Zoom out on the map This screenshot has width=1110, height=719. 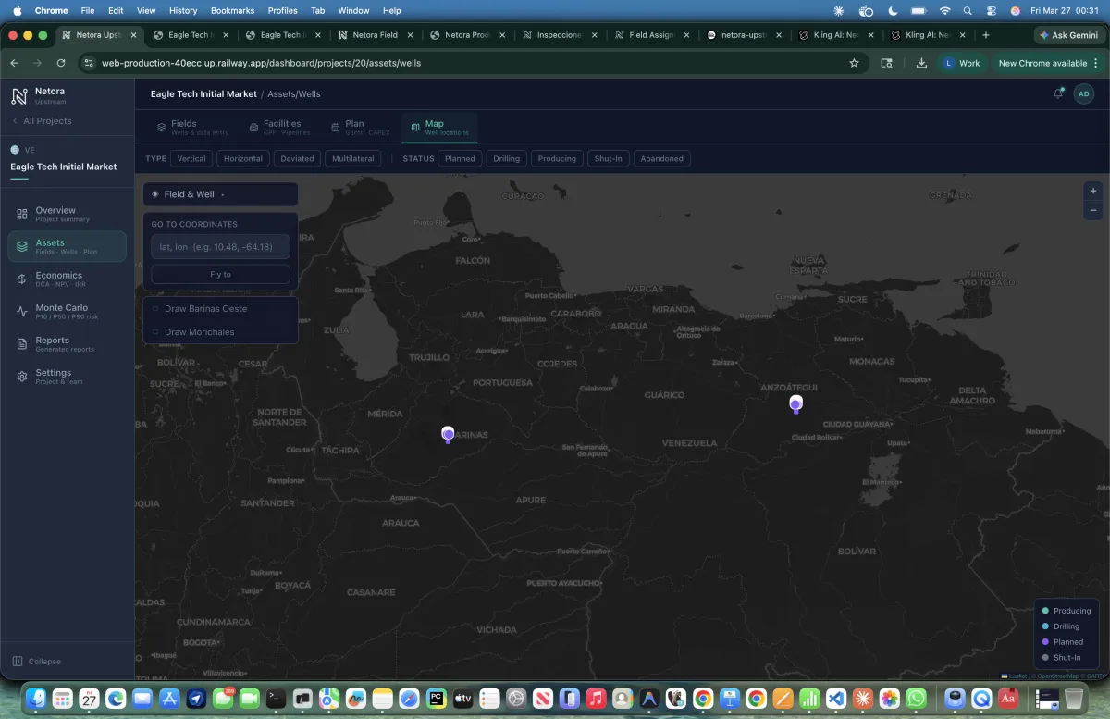coord(1093,210)
